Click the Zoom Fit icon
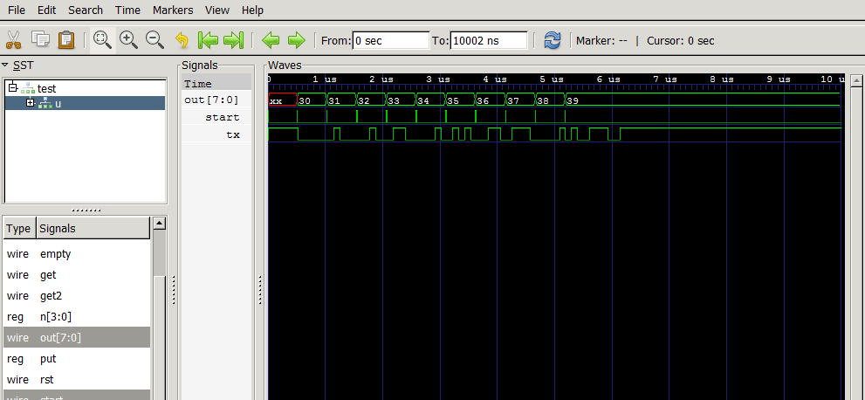Viewport: 865px width, 400px height. coord(103,39)
